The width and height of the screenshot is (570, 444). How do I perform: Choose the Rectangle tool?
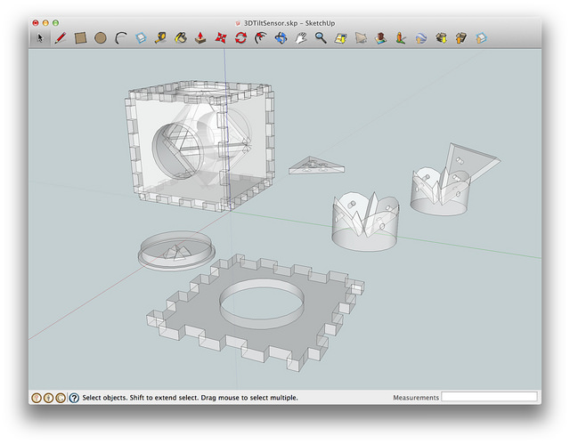(80, 37)
